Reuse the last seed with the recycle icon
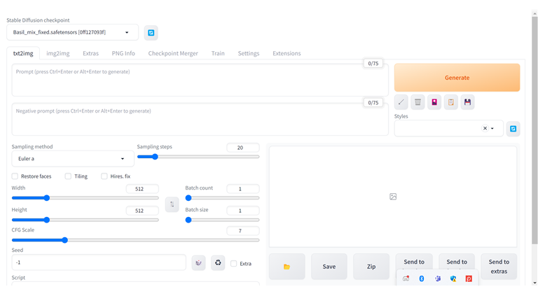538x296 pixels. (218, 263)
